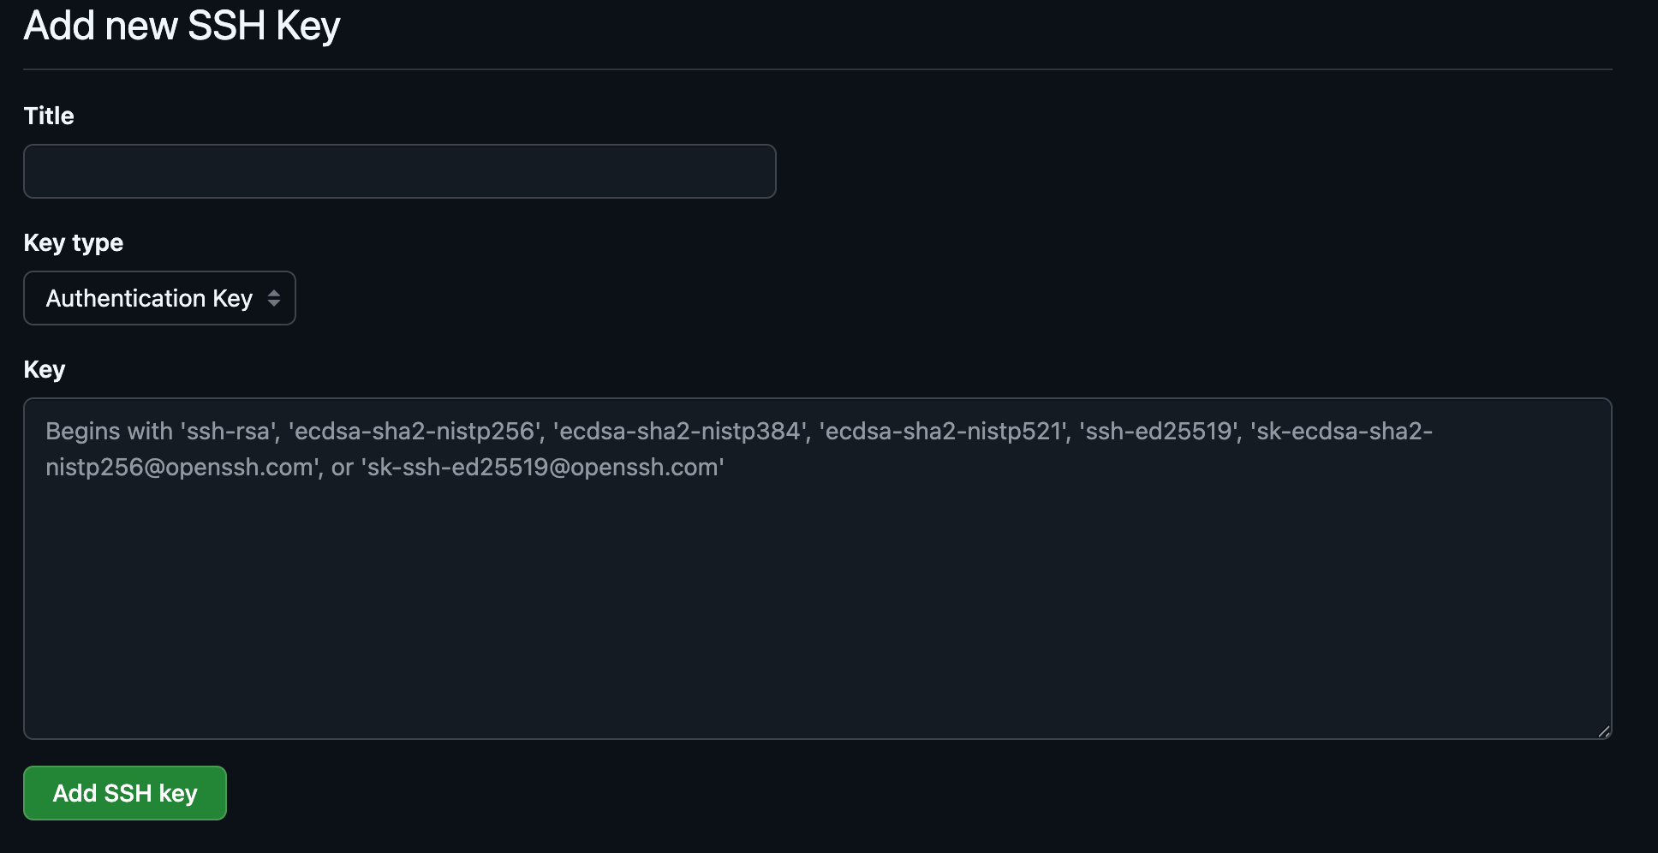This screenshot has height=853, width=1658.
Task: Click the 'Begins with' placeholder text
Action: tap(109, 431)
